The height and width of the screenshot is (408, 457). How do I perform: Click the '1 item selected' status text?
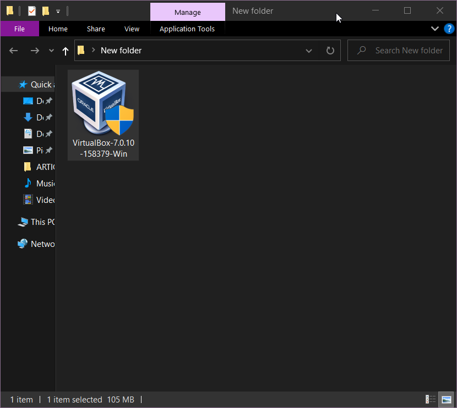(x=75, y=400)
